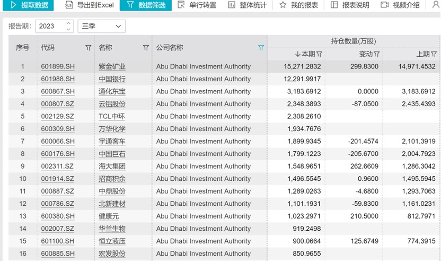Open 视频介绍 video introduction
The width and height of the screenshot is (441, 261).
[x=400, y=5]
